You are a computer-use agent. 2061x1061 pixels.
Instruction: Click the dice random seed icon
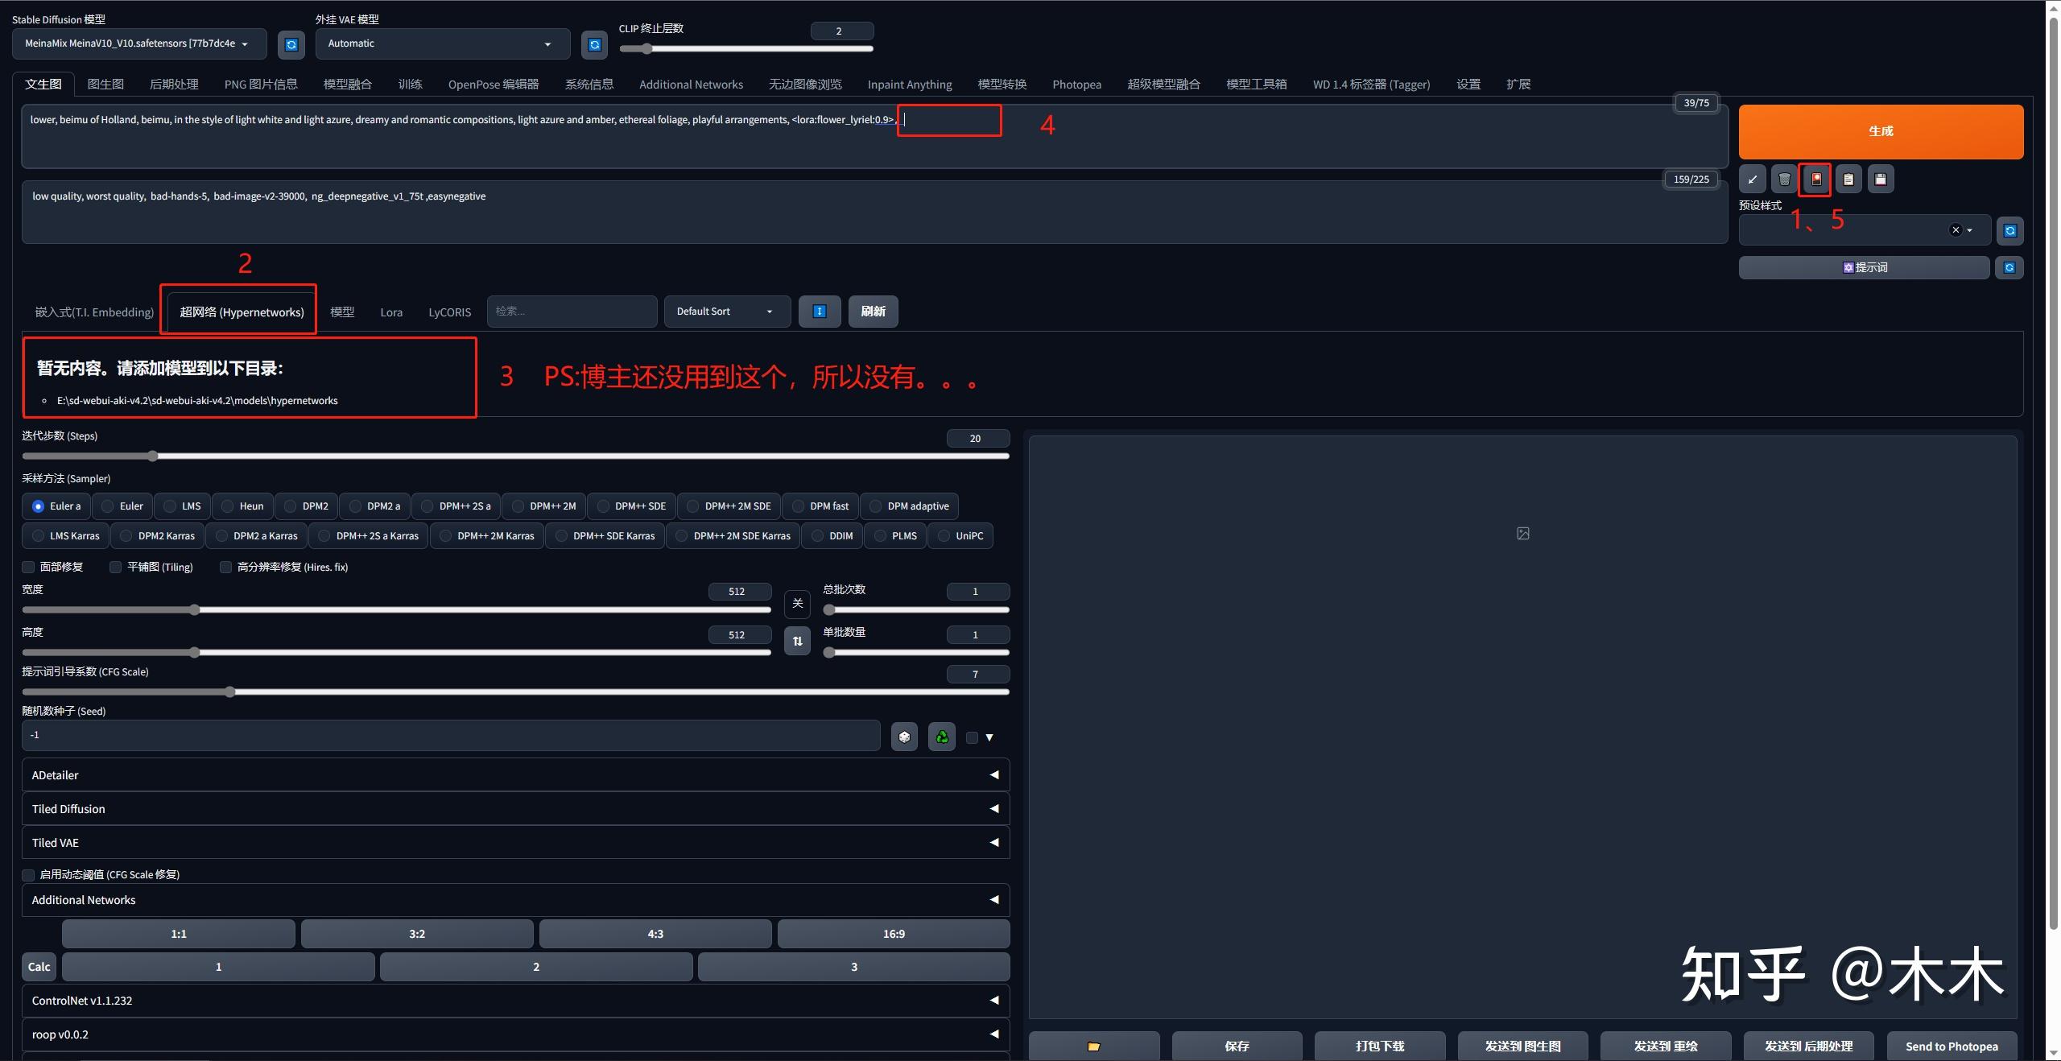click(904, 737)
